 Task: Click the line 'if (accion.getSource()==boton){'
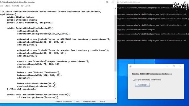[x=38, y=97]
